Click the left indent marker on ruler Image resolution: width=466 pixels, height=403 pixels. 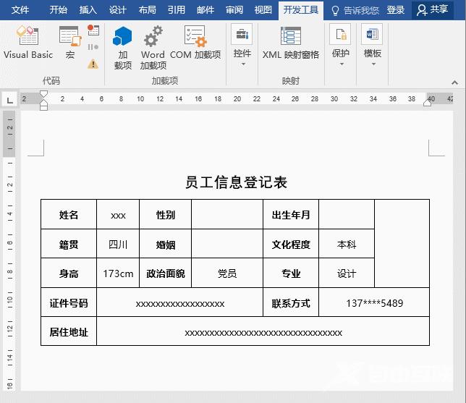coord(43,106)
